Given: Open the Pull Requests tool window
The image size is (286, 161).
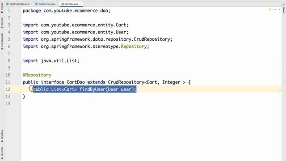Looking at the screenshot, I should (x=2, y=42).
